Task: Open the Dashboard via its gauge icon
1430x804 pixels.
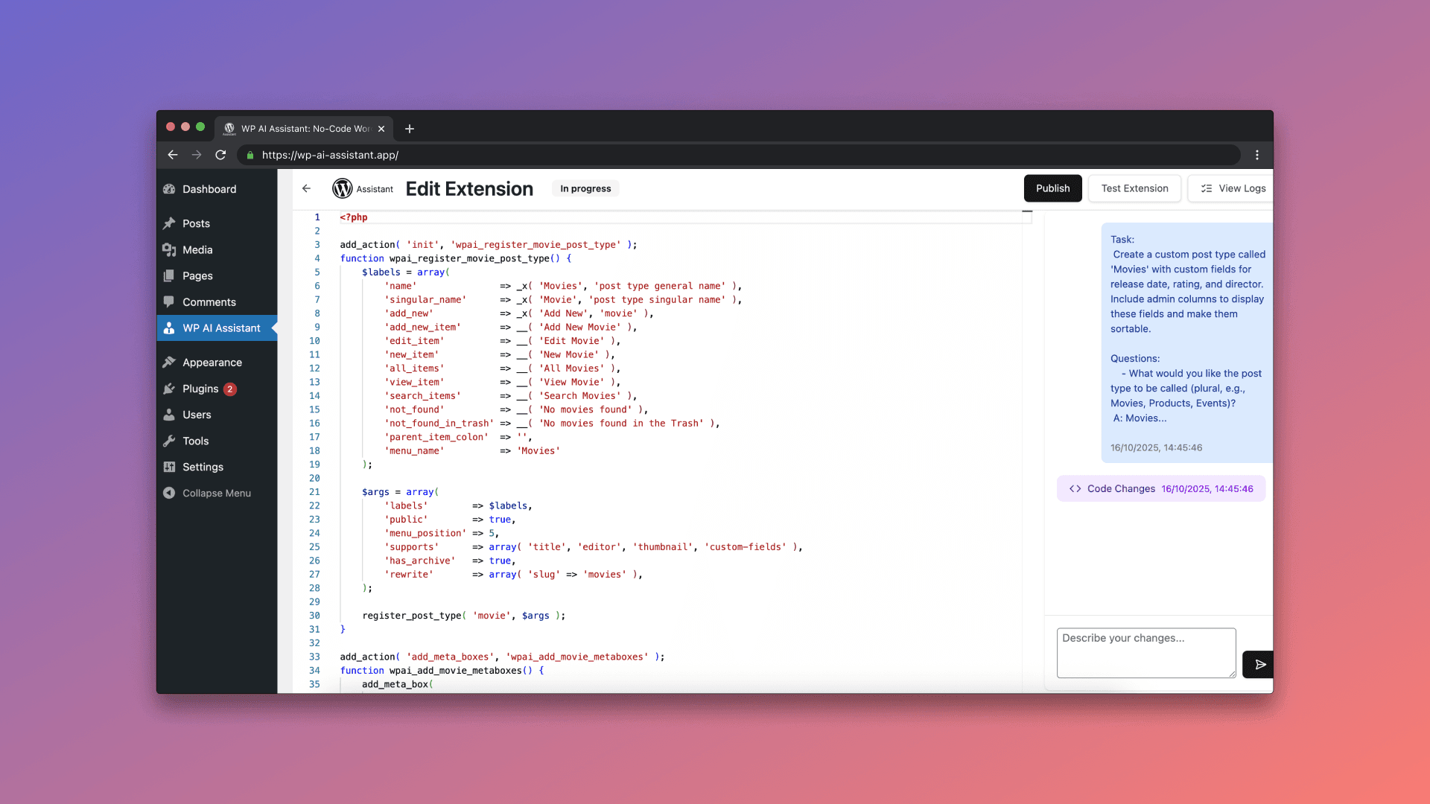Action: point(170,189)
